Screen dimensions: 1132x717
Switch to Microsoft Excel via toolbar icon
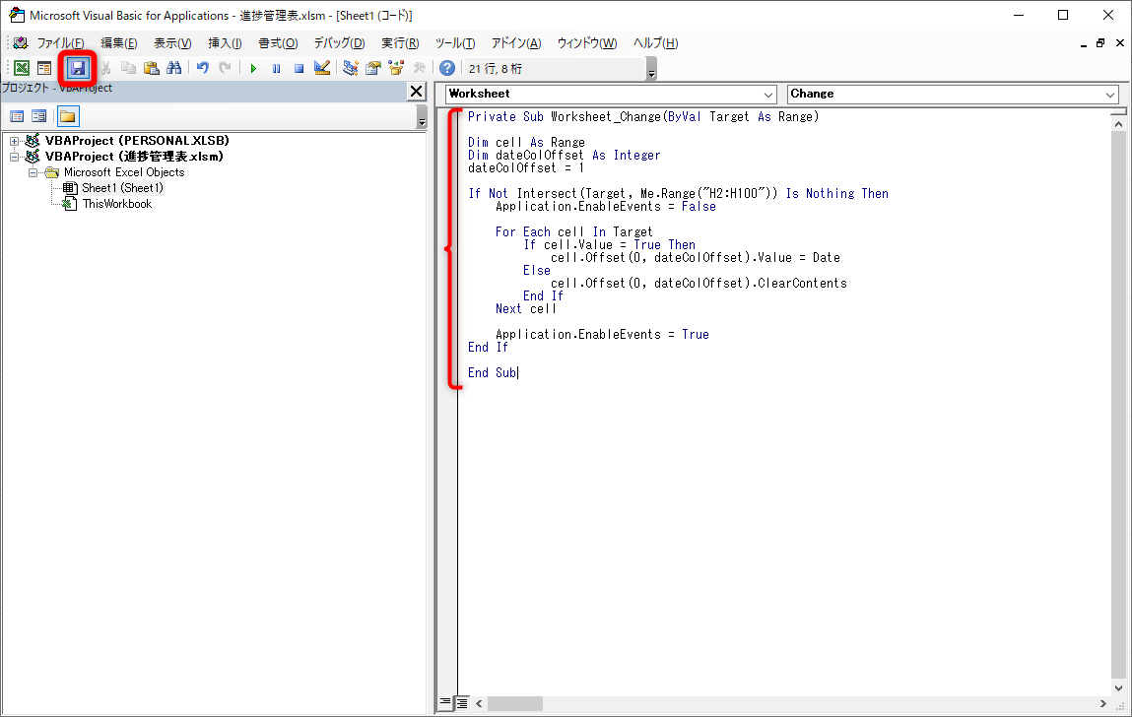22,67
